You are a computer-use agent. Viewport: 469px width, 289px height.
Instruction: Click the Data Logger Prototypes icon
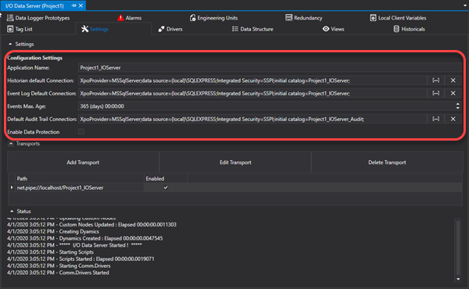(x=10, y=18)
